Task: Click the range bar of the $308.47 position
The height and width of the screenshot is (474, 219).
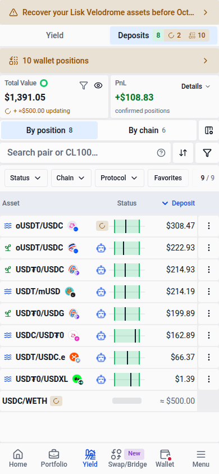Action: click(x=127, y=226)
